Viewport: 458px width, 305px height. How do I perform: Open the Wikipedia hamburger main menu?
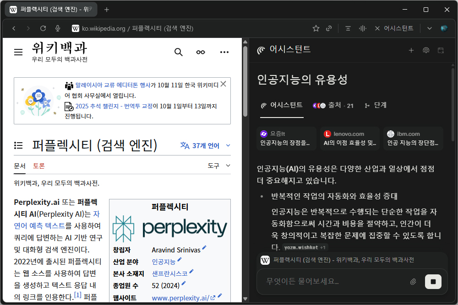(x=18, y=52)
